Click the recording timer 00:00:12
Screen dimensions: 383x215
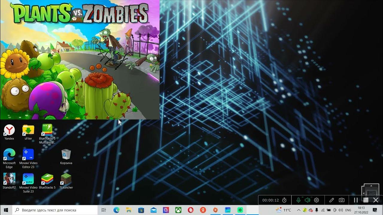pos(270,200)
